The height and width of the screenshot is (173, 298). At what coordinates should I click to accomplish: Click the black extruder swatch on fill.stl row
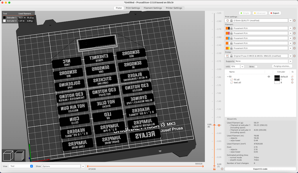coord(277,80)
